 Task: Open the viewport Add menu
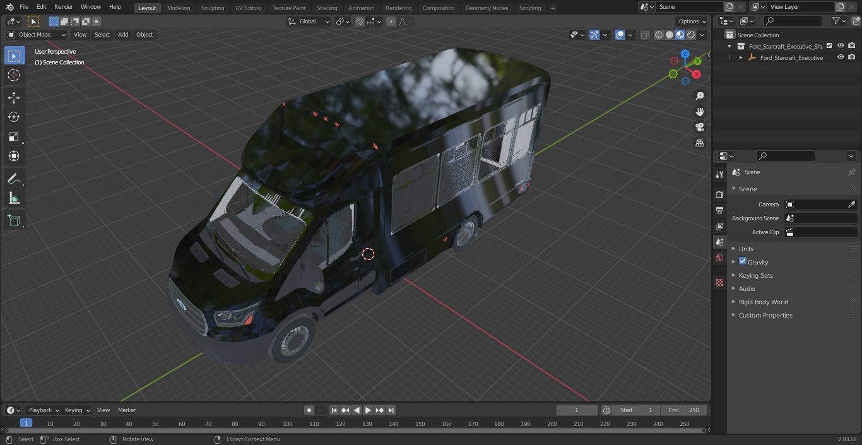point(123,35)
